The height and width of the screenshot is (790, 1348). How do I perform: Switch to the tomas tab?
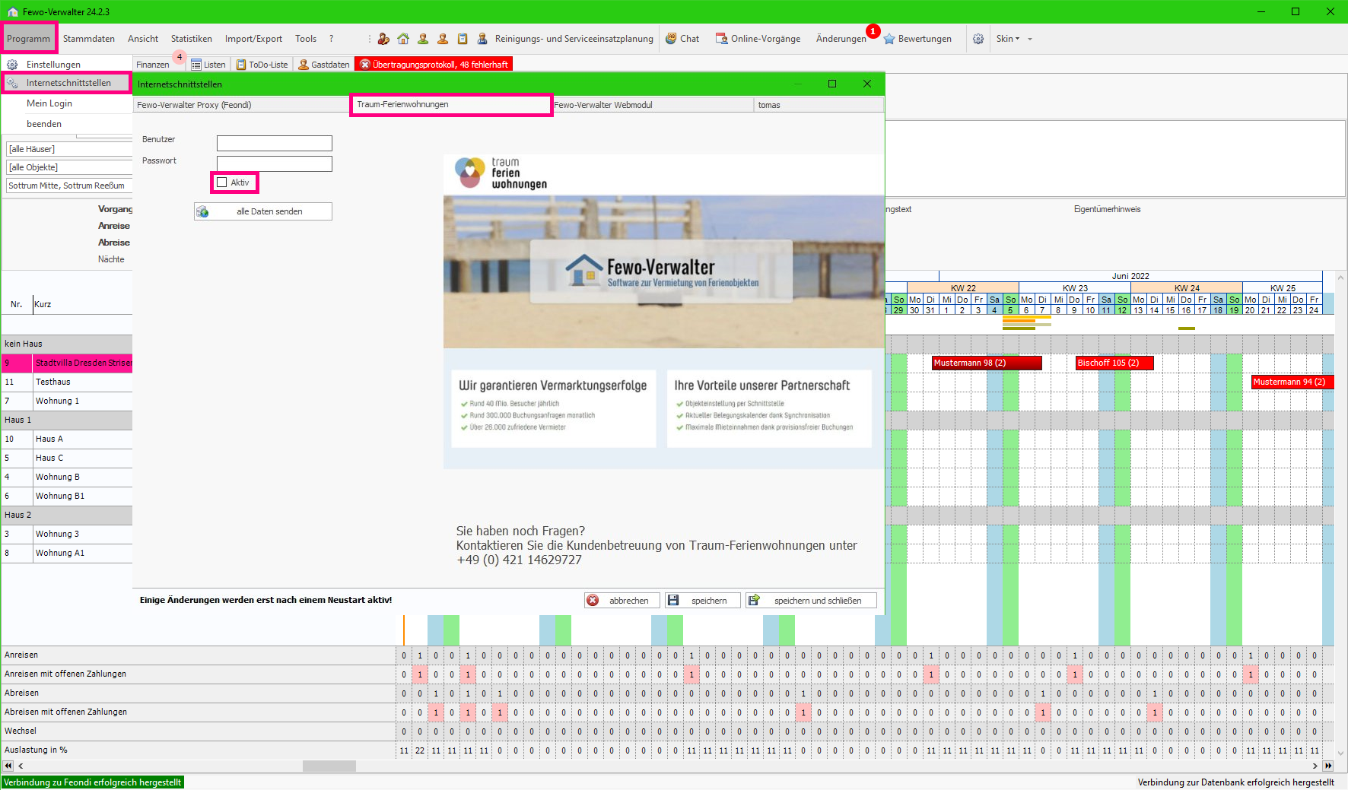[x=819, y=105]
